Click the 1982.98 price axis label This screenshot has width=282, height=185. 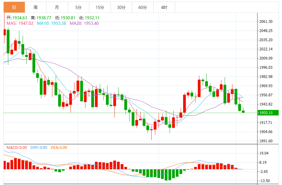coord(266,77)
